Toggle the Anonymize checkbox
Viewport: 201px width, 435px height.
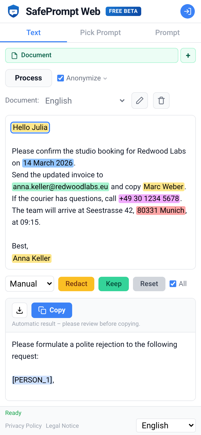pyautogui.click(x=61, y=78)
